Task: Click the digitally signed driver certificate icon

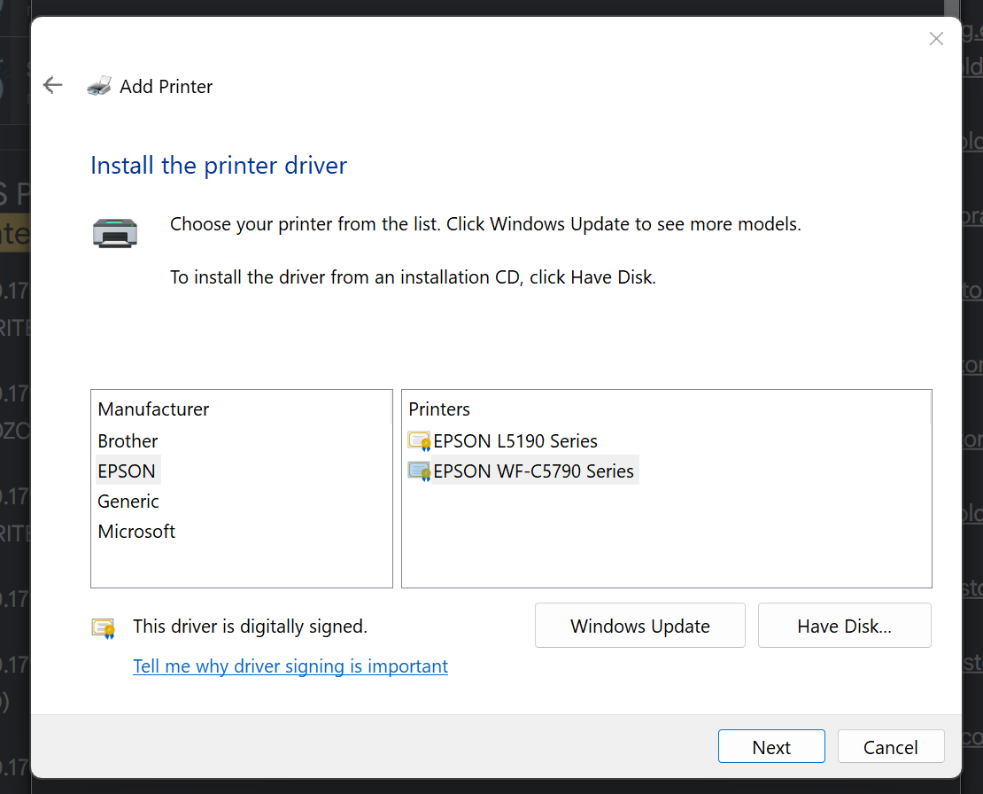Action: coord(104,627)
